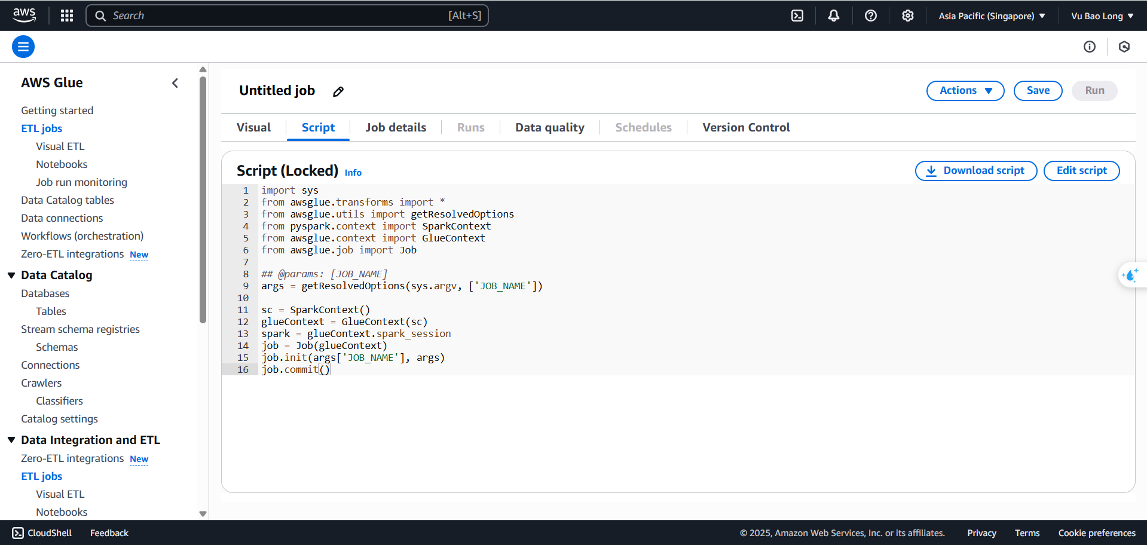
Task: Click Edit script button
Action: click(x=1081, y=171)
